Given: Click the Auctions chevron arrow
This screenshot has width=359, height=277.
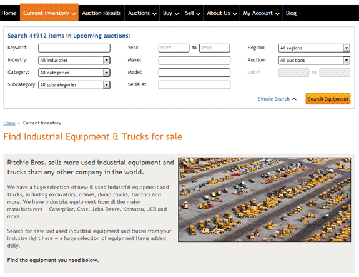Looking at the screenshot, I should point(155,14).
